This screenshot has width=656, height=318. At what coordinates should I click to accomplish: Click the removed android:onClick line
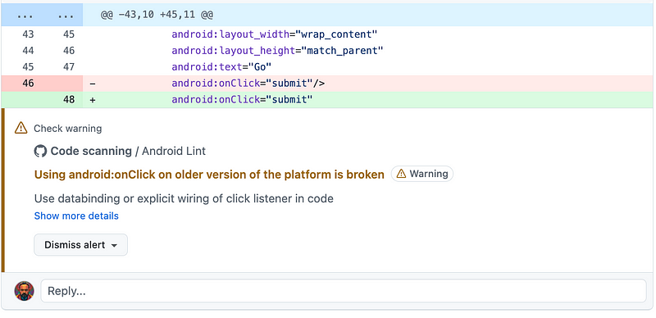coord(248,84)
